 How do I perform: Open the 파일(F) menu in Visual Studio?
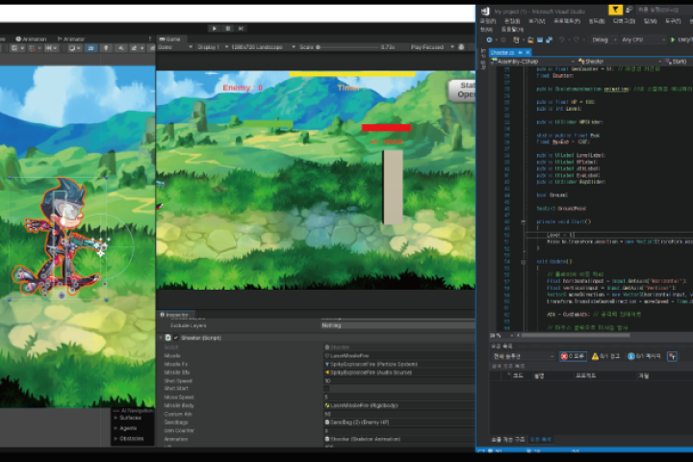(488, 21)
